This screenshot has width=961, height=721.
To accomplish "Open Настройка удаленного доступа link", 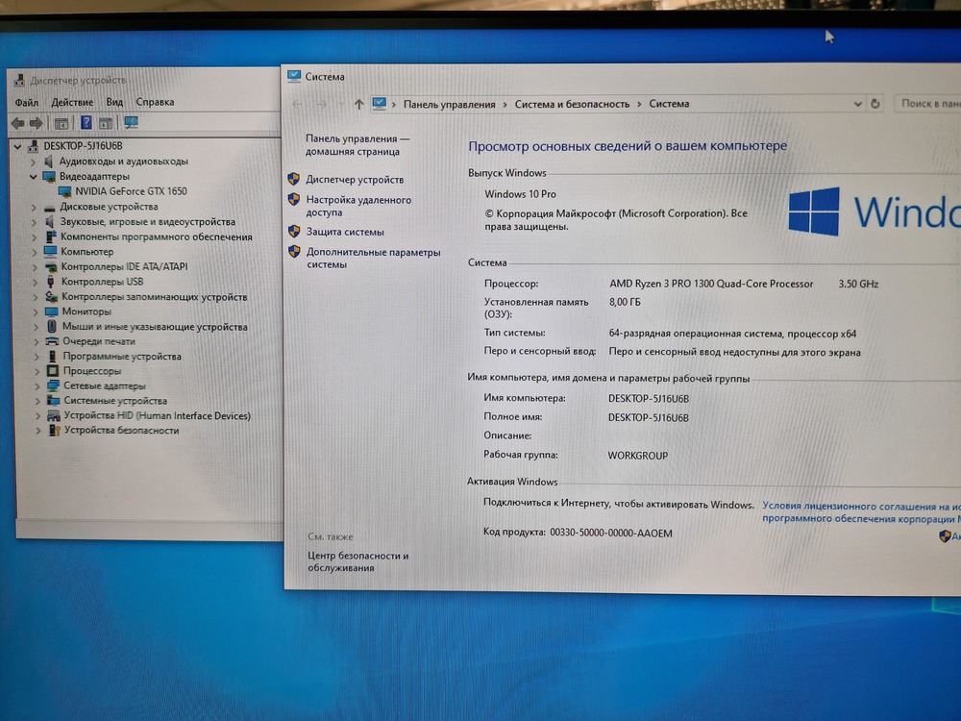I will click(358, 206).
